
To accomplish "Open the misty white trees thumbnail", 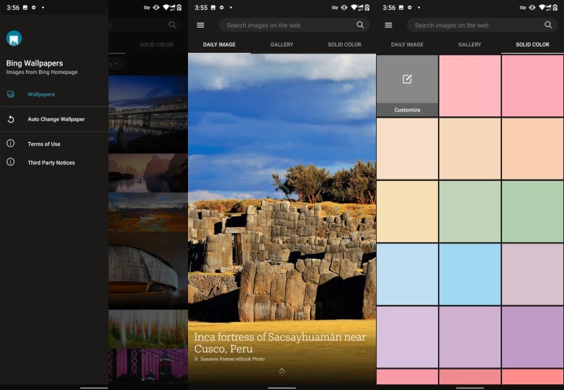I will coord(148,329).
